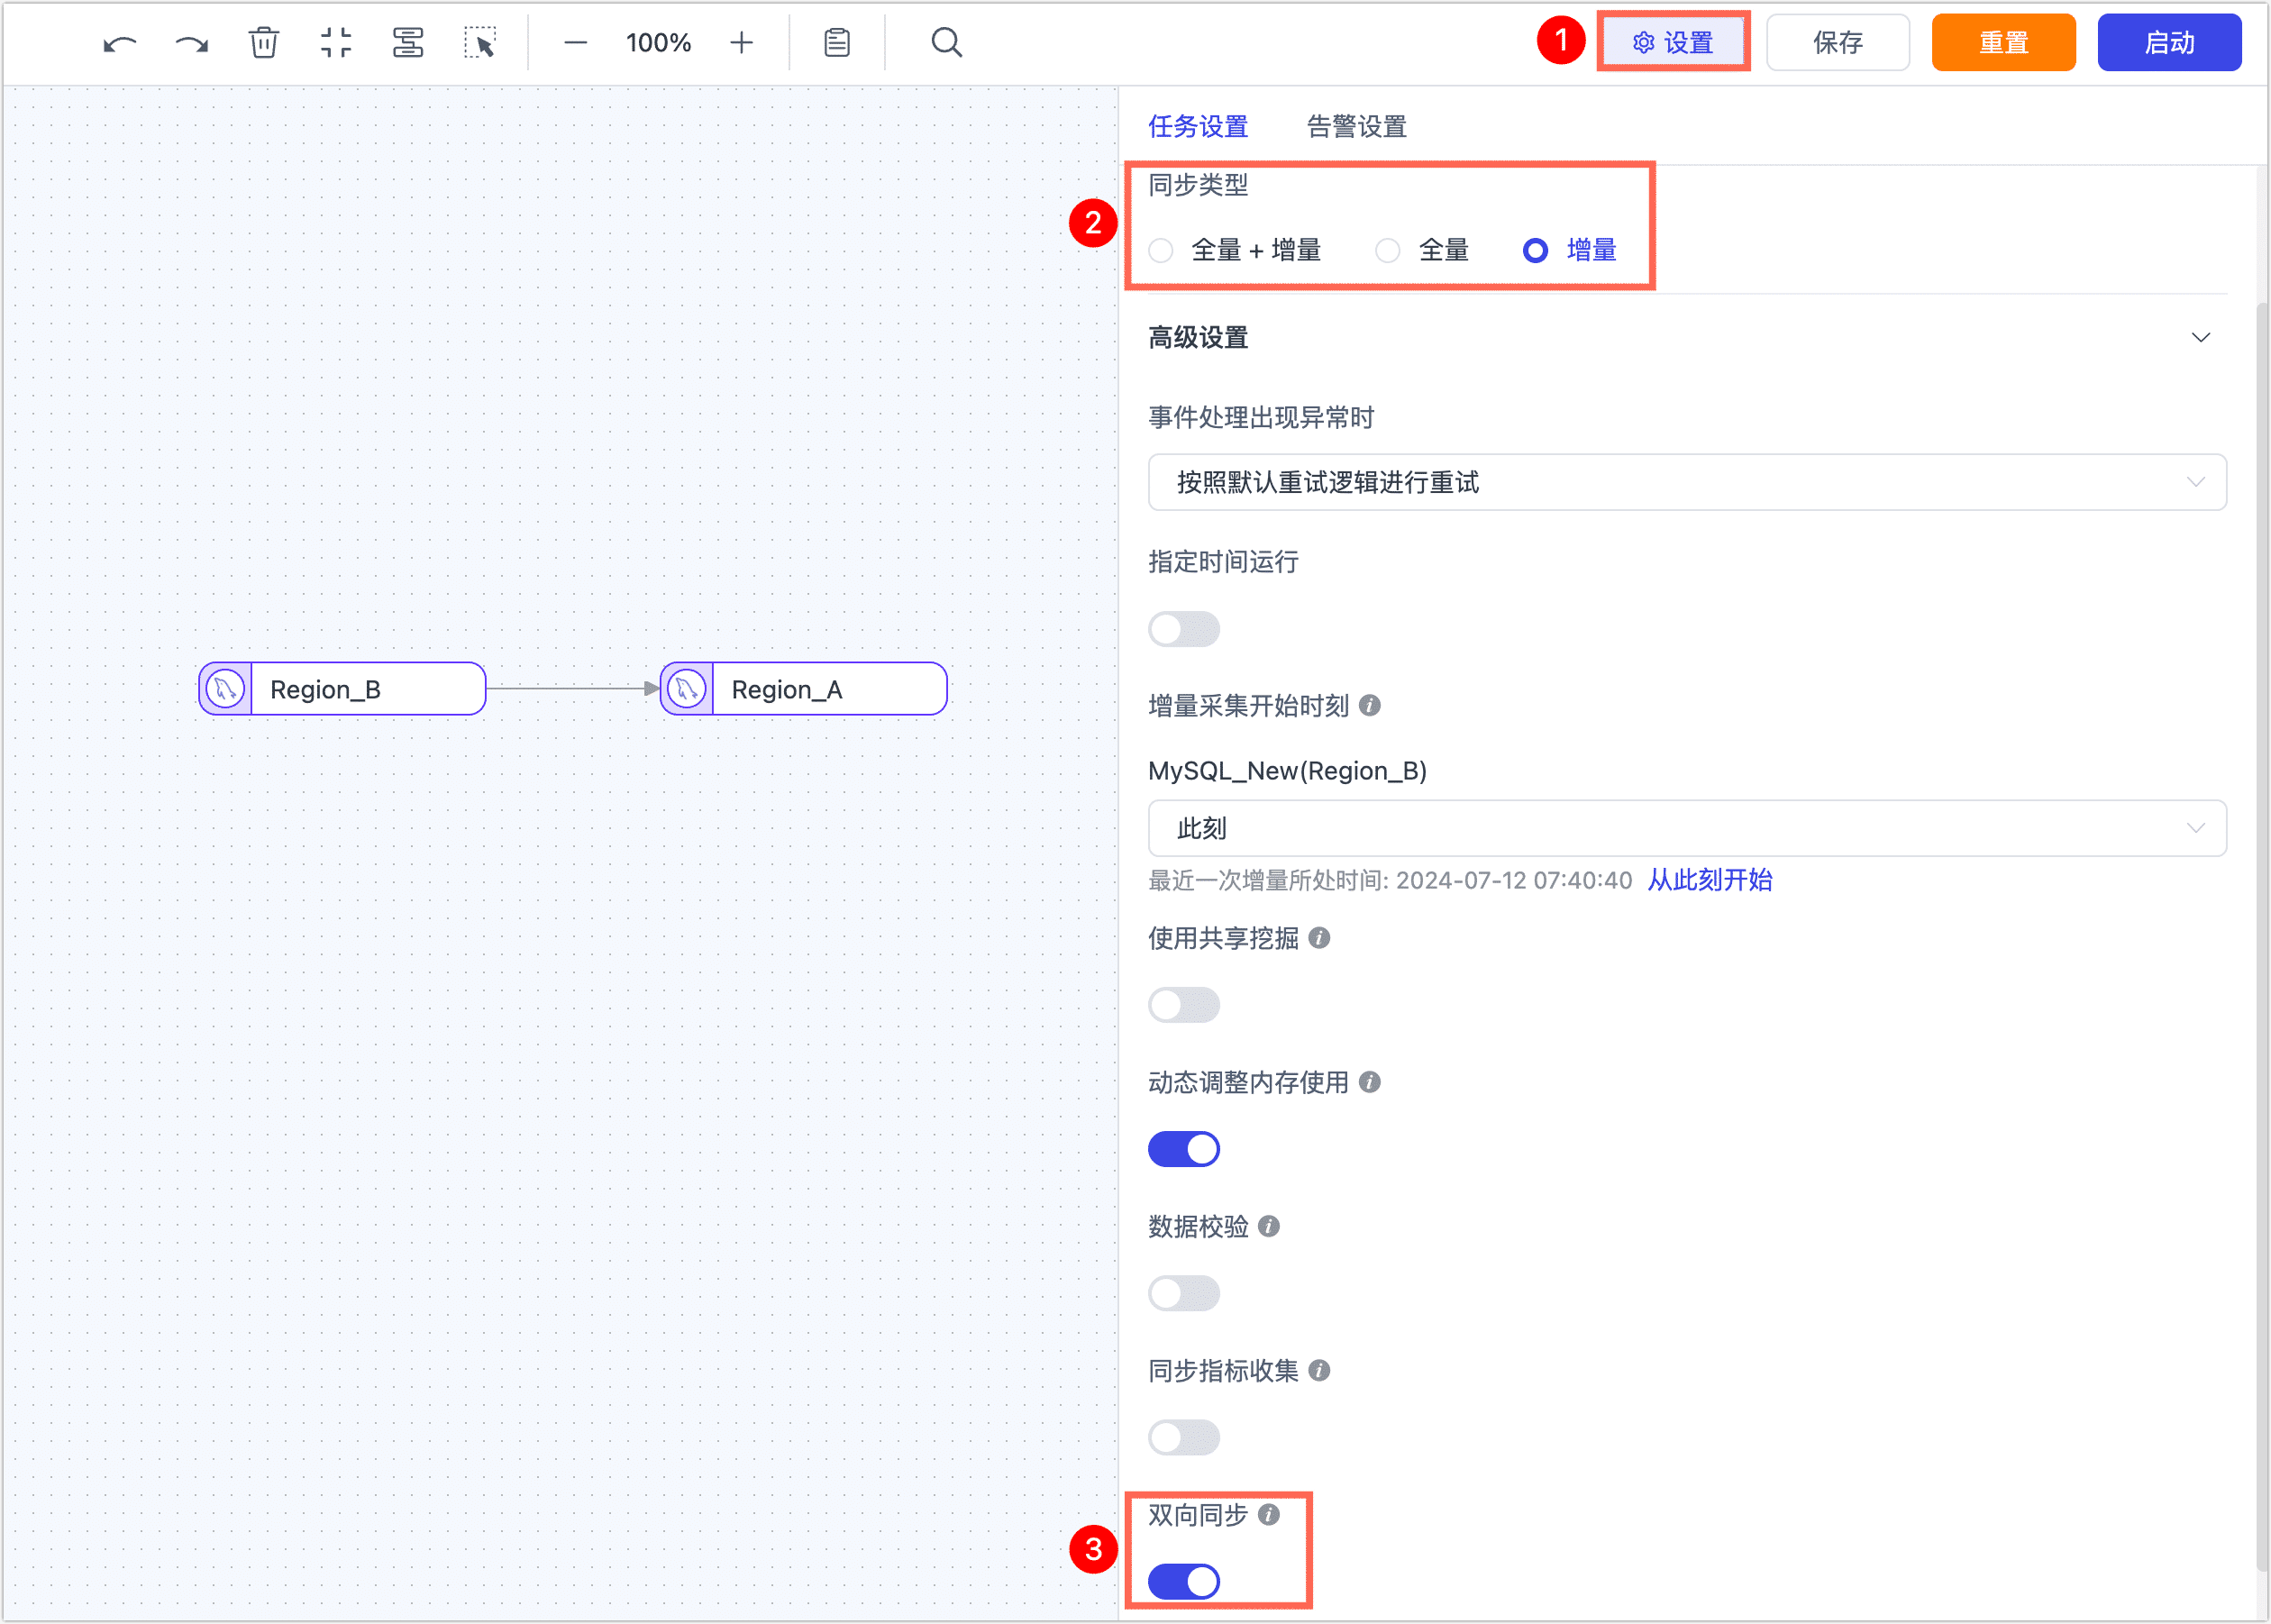The image size is (2271, 1624).
Task: Enable 指定时间运行 toggle
Action: click(1184, 629)
